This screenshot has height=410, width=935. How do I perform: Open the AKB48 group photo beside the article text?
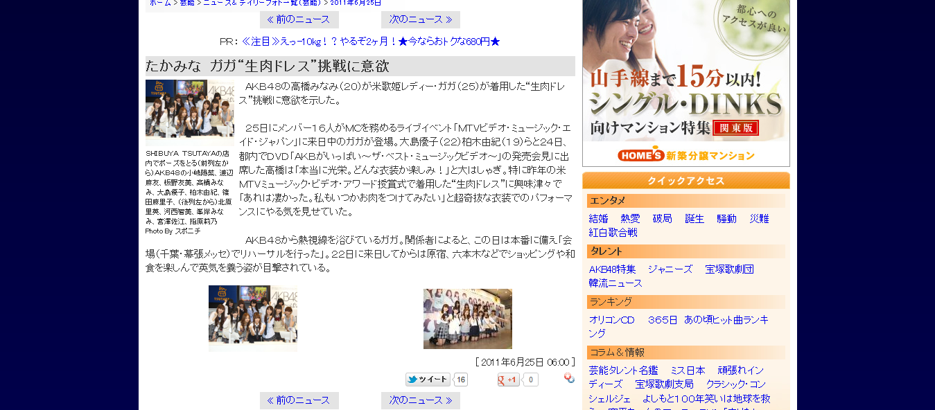point(190,111)
